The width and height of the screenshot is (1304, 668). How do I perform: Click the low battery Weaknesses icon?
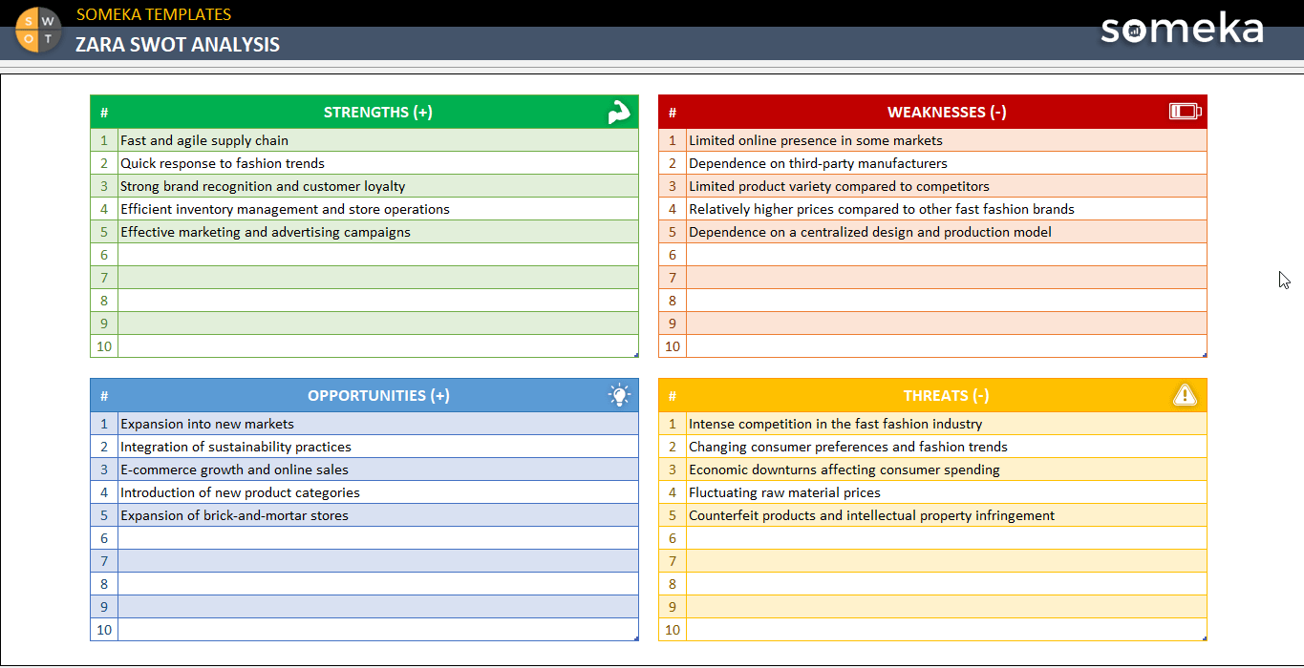pos(1186,112)
